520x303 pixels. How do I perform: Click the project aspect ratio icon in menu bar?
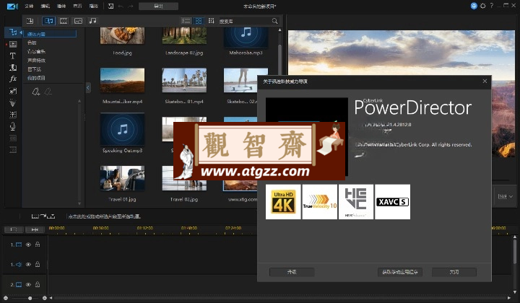(x=110, y=6)
